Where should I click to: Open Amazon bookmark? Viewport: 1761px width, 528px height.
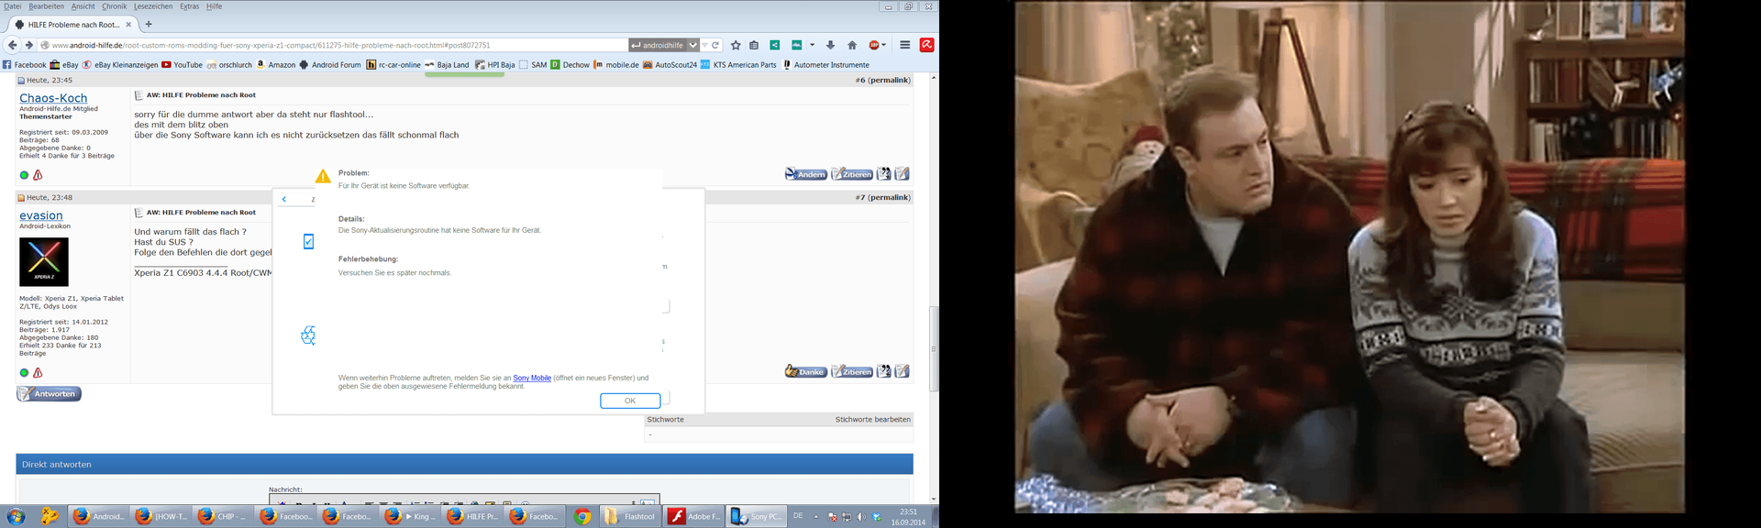pyautogui.click(x=275, y=65)
